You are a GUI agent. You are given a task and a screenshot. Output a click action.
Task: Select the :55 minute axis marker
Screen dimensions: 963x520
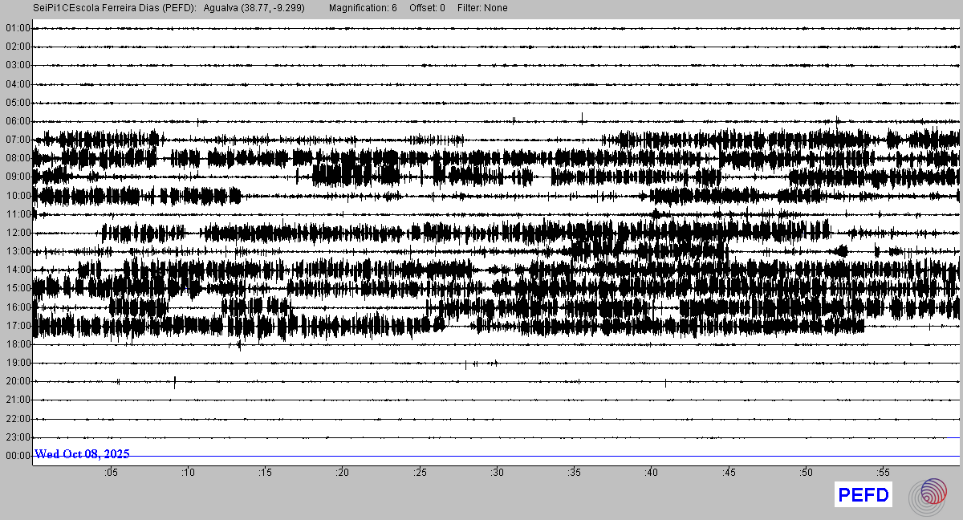(x=883, y=473)
